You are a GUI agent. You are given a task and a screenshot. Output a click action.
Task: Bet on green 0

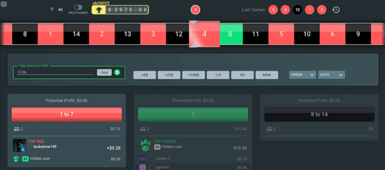click(x=193, y=114)
